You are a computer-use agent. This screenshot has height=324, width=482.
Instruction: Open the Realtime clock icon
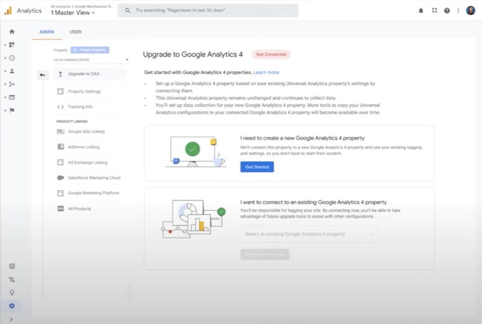coord(12,58)
